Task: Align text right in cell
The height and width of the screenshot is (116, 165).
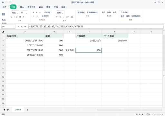Action: (40, 13)
